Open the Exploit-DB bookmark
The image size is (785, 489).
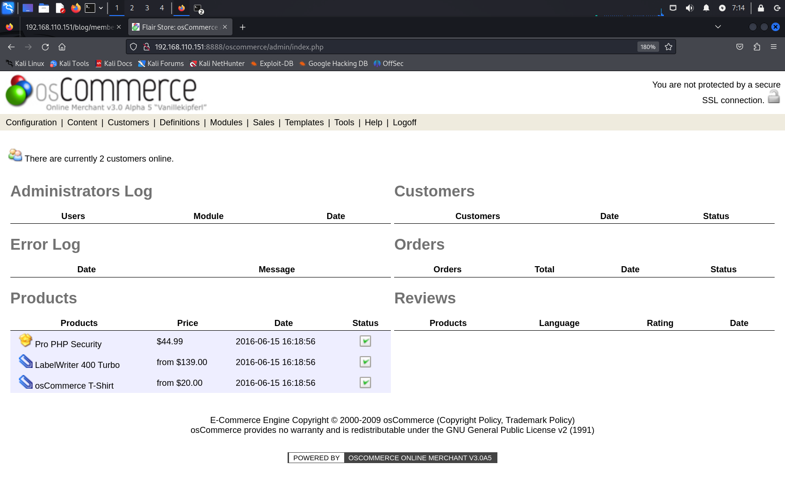272,64
